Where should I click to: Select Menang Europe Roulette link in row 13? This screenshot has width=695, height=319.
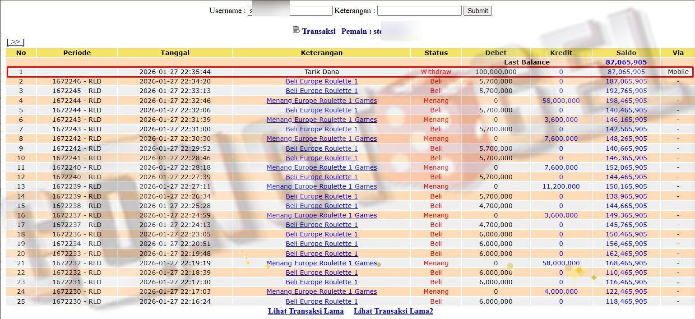pos(321,186)
